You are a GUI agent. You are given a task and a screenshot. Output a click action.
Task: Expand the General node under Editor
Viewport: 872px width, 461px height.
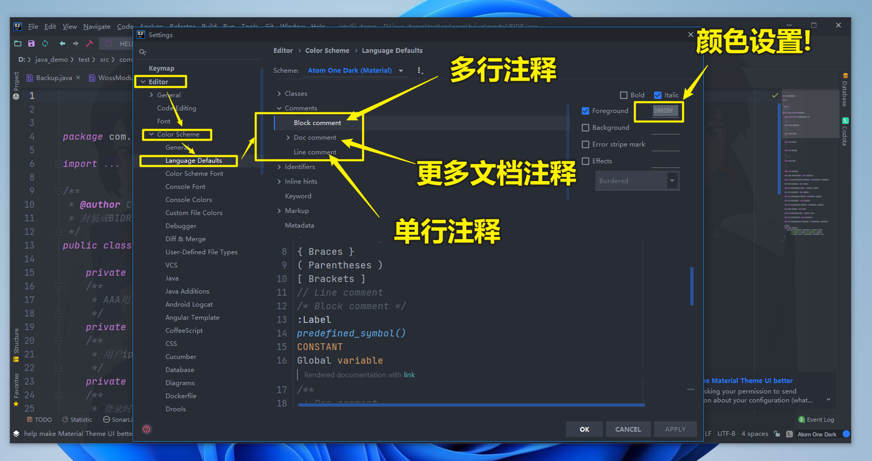151,95
